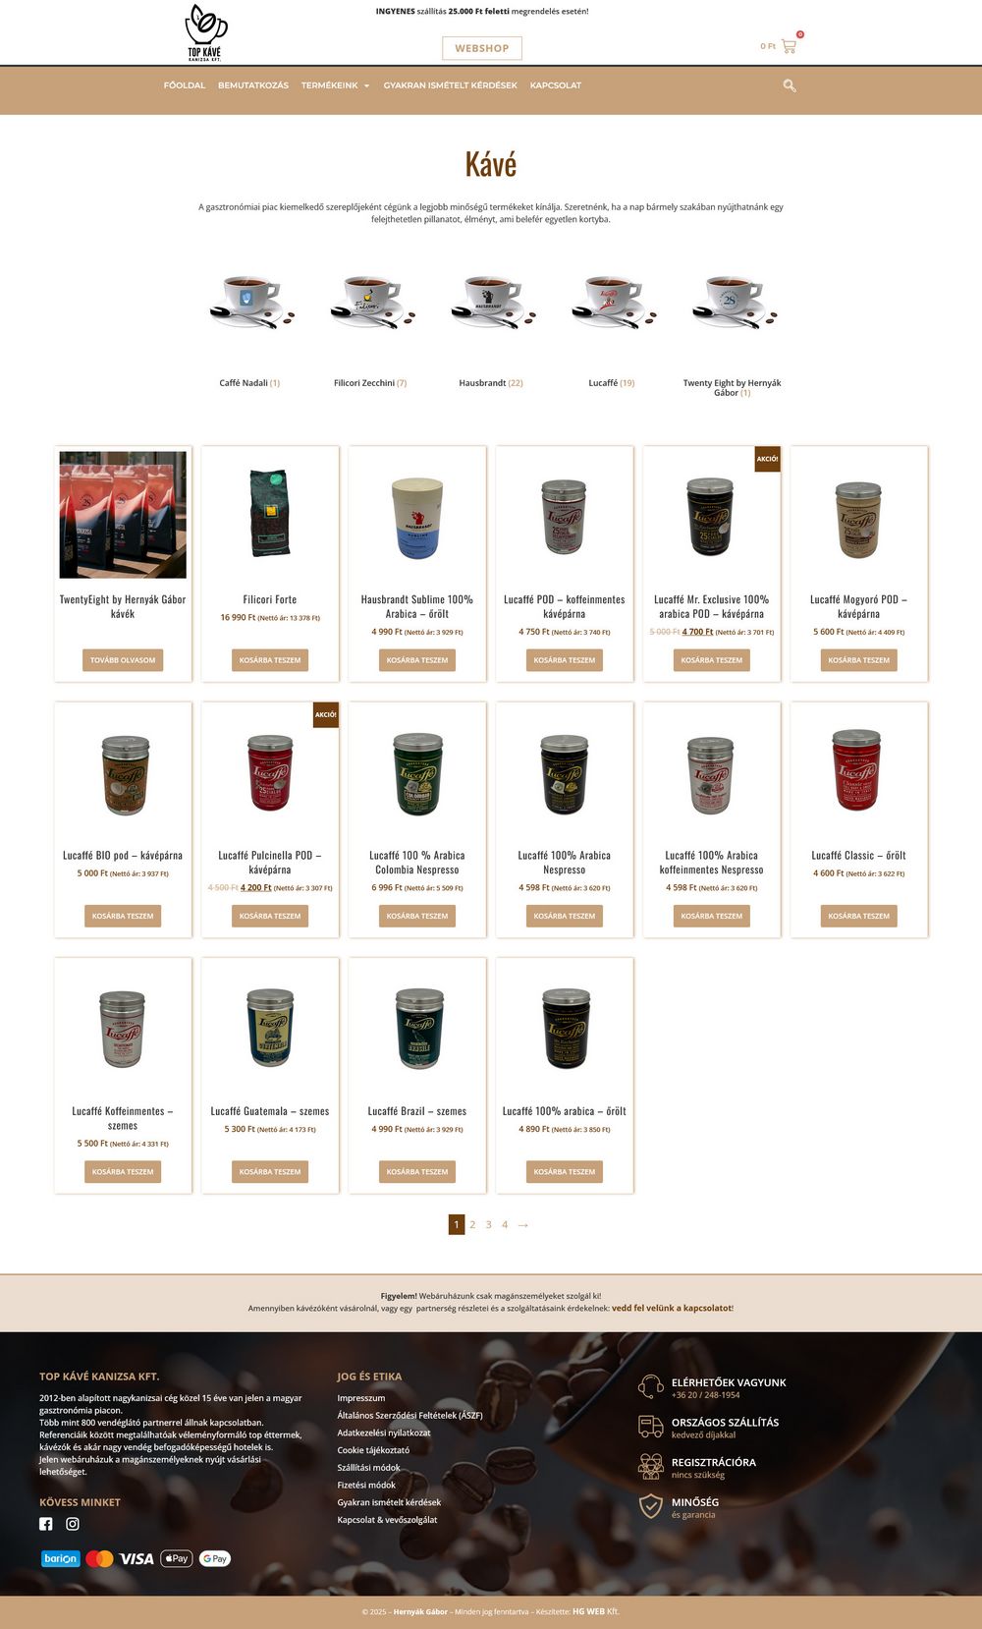Add Lucaffé Brazil – szemes to cart

[x=417, y=1171]
